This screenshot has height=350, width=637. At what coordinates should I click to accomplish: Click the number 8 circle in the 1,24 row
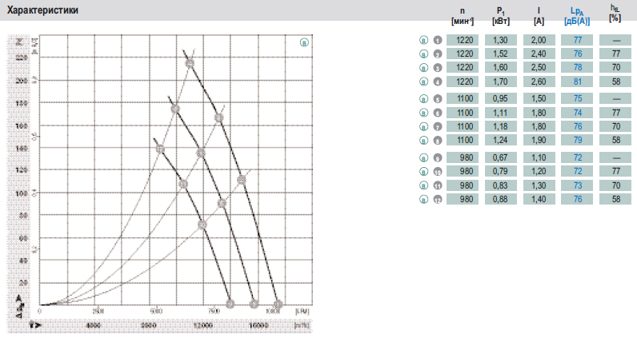(438, 141)
